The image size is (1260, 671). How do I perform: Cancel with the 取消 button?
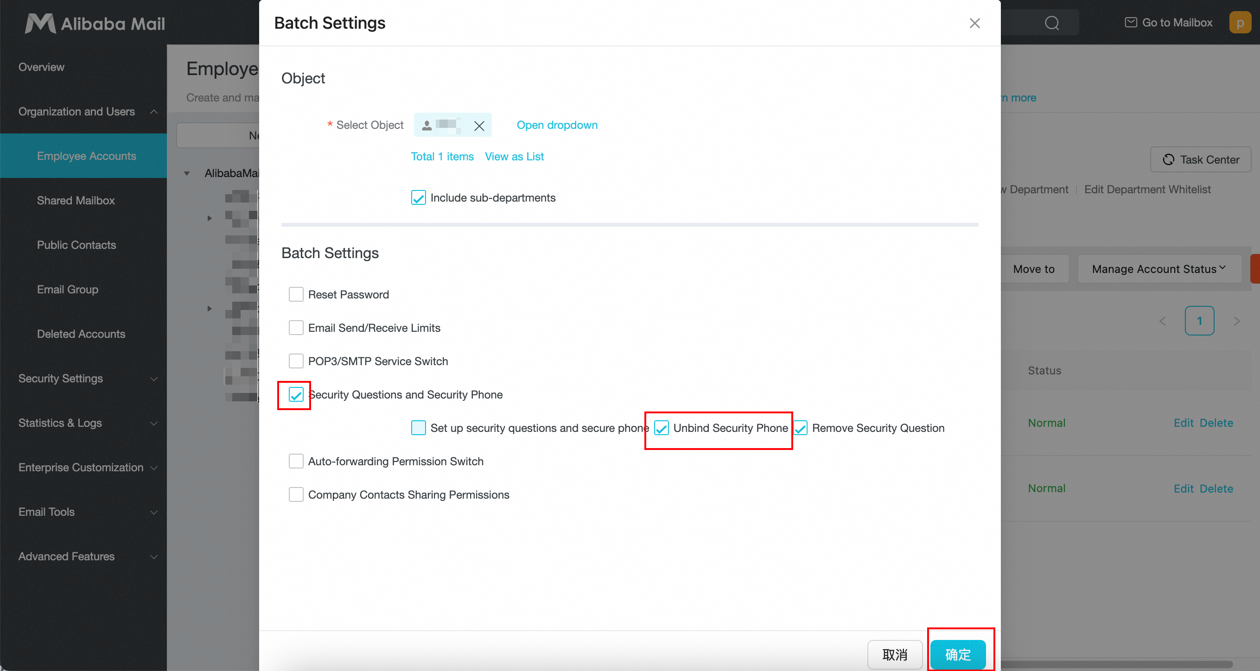click(895, 654)
